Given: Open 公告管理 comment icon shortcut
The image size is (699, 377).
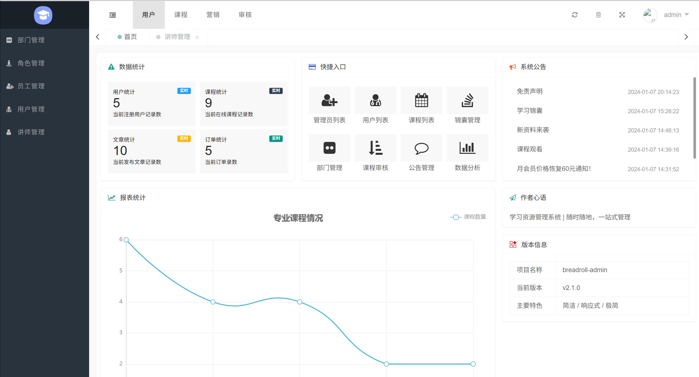Looking at the screenshot, I should (421, 148).
